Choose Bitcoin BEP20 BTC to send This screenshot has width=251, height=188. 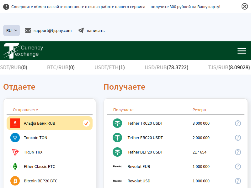click(50, 181)
